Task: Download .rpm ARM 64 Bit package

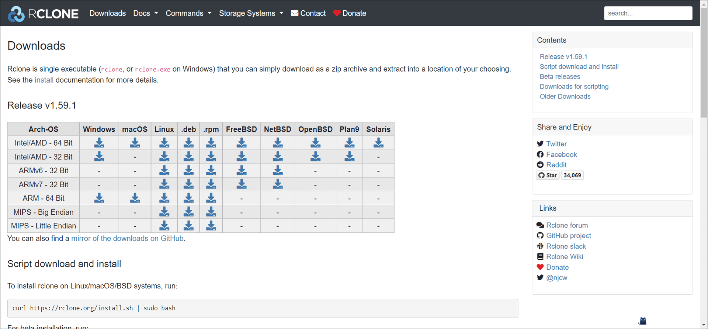Action: click(x=211, y=198)
